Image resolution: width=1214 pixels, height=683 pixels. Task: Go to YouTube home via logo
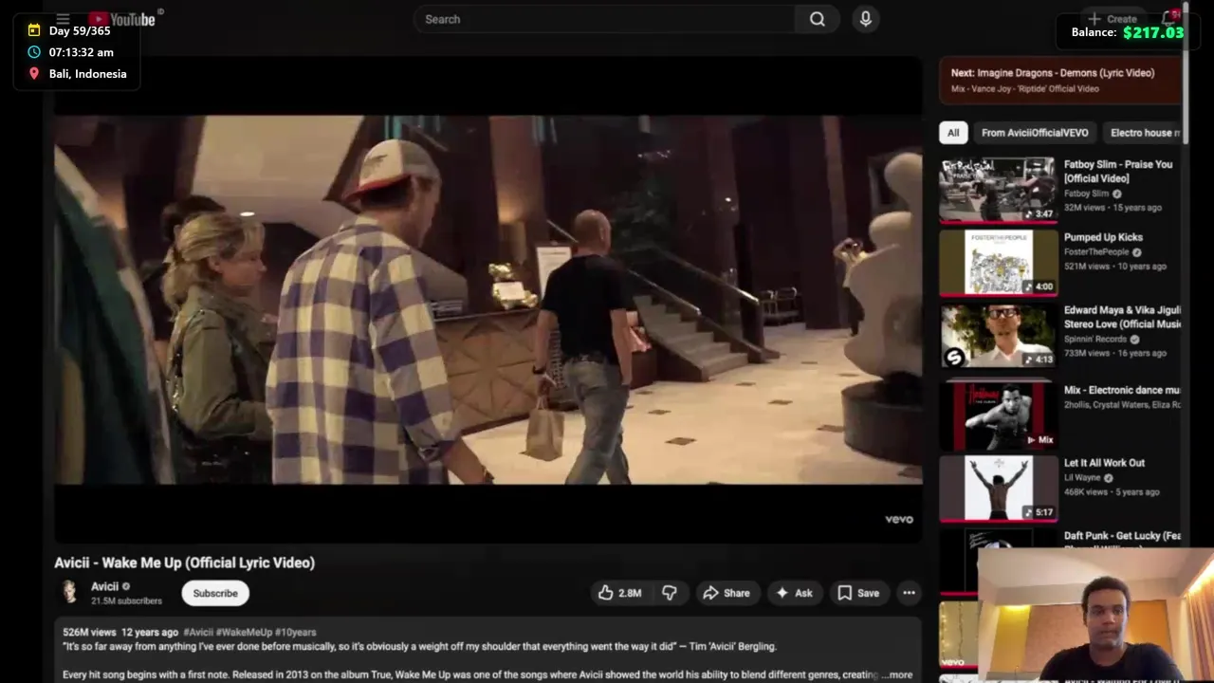coord(121,19)
